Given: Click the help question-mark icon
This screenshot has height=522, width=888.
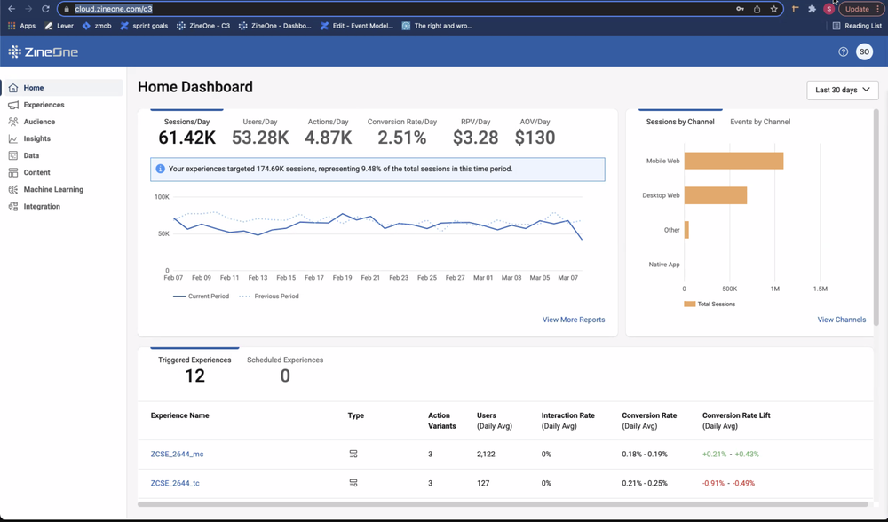Looking at the screenshot, I should (842, 51).
